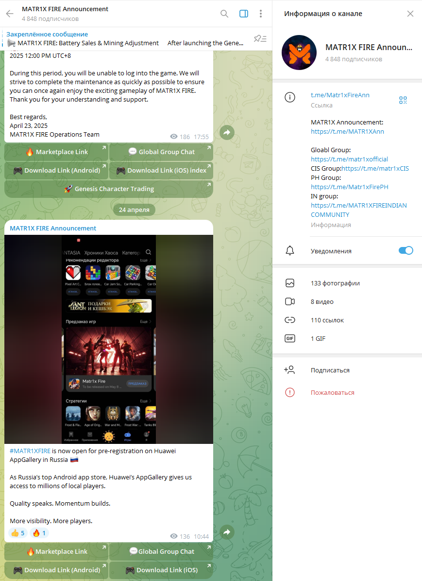Click the add-user subscribe icon
The image size is (422, 581).
289,370
